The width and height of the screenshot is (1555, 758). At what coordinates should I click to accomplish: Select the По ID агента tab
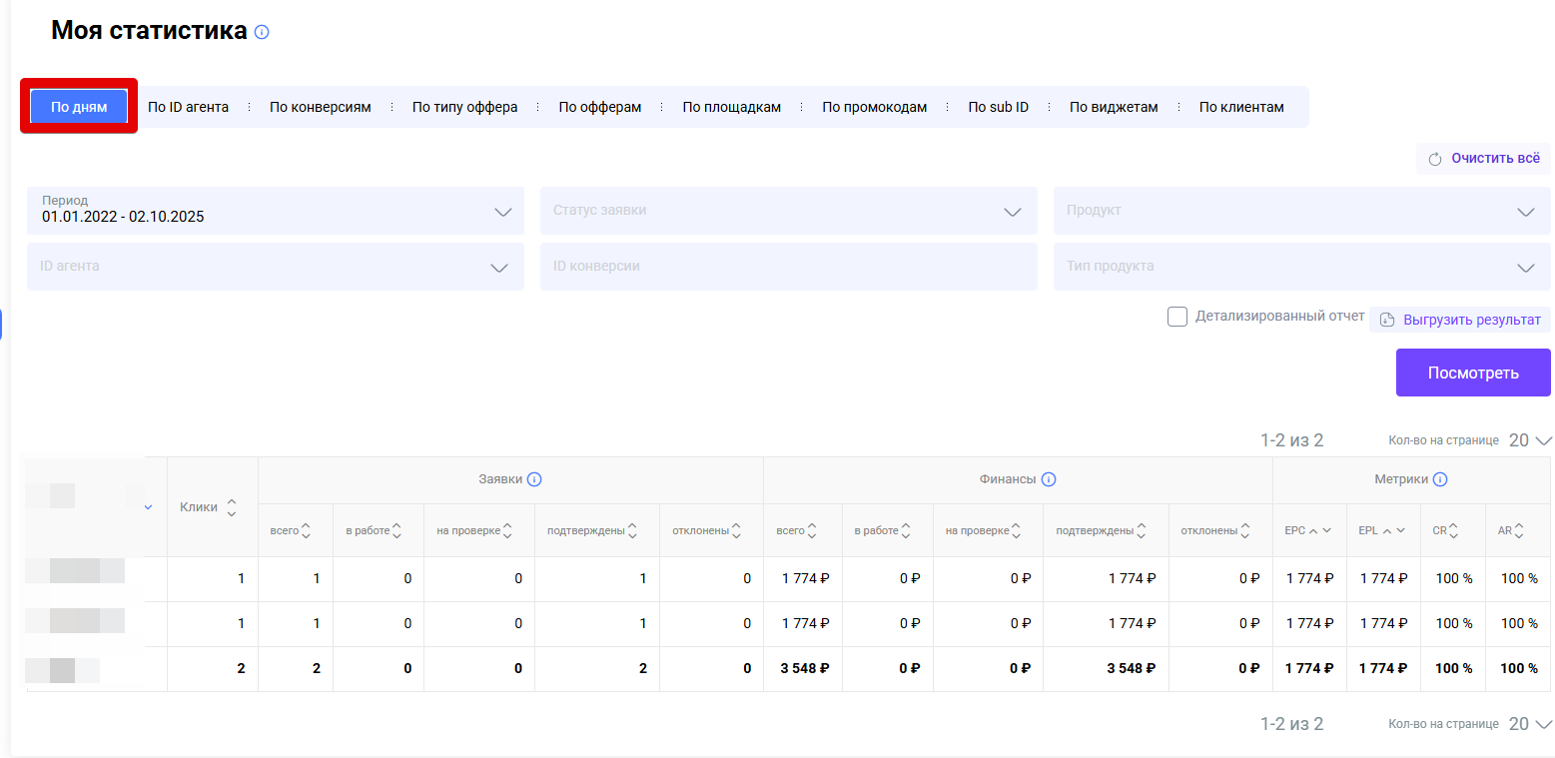pyautogui.click(x=188, y=107)
